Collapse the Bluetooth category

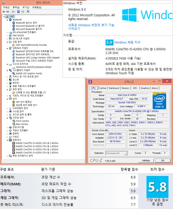(7, 20)
